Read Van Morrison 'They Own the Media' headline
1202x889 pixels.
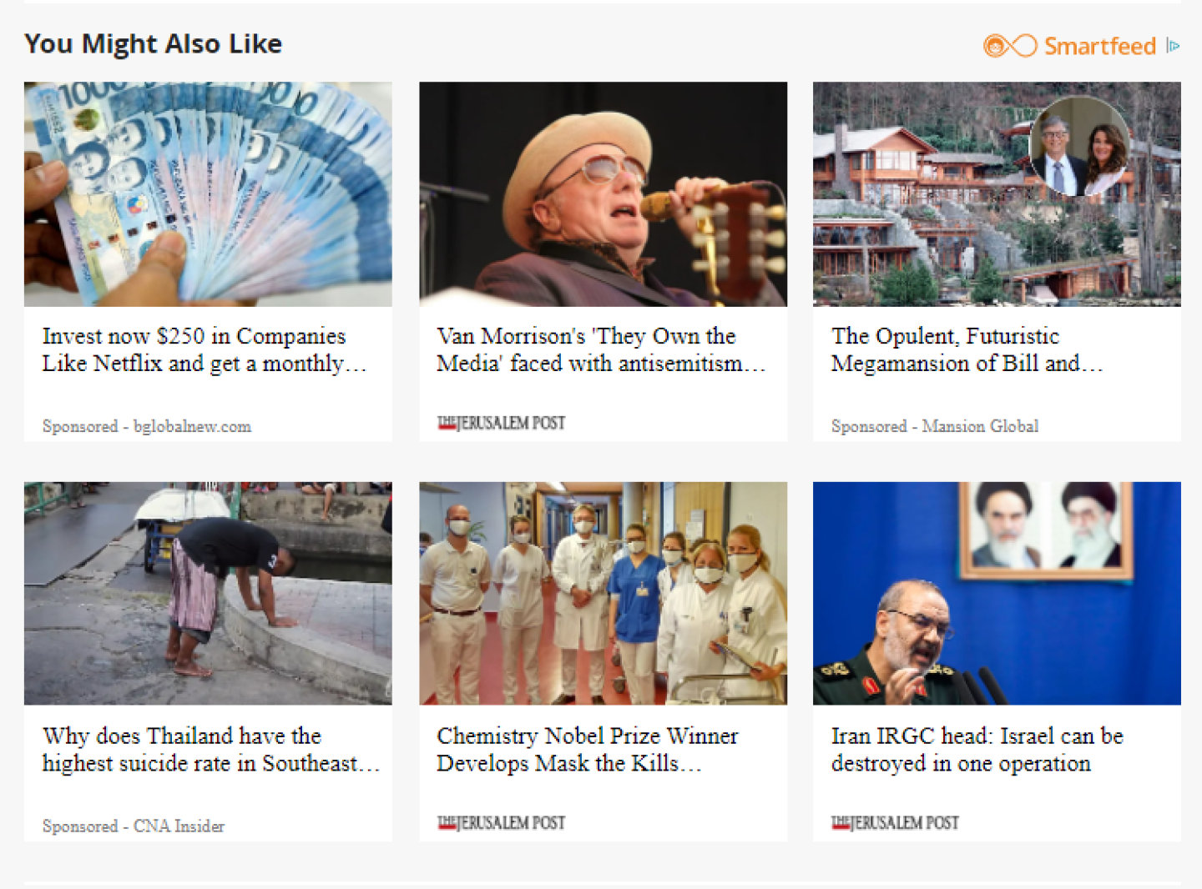pyautogui.click(x=601, y=349)
